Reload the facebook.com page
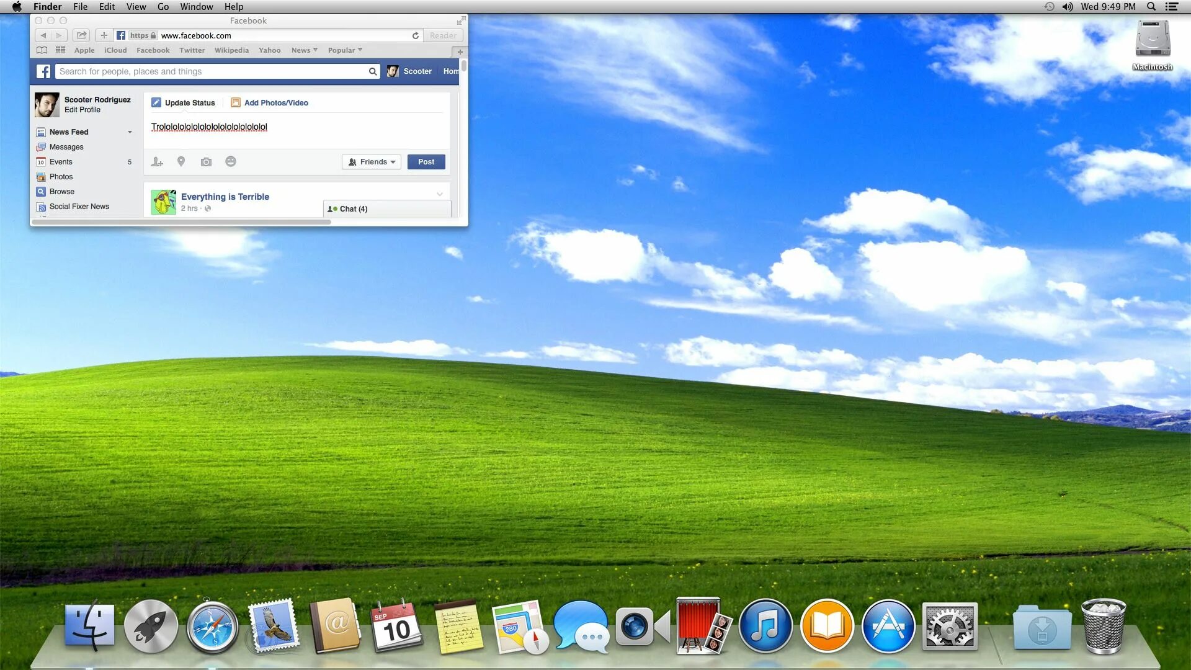The width and height of the screenshot is (1191, 670). pyautogui.click(x=416, y=35)
